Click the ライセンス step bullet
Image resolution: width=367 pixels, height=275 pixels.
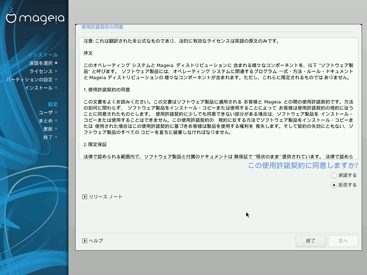click(56, 71)
